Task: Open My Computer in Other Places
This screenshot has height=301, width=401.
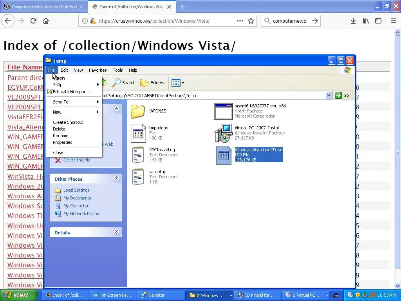Action: [76, 206]
